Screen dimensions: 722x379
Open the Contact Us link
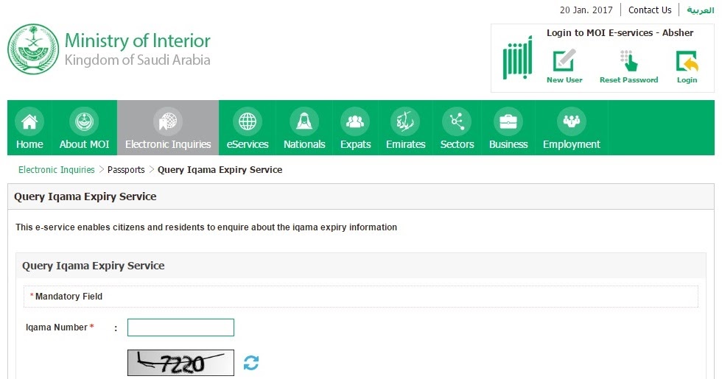point(650,10)
